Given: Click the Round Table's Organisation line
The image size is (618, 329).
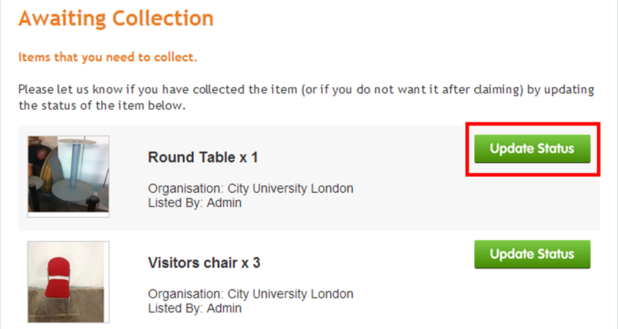Looking at the screenshot, I should (x=250, y=189).
